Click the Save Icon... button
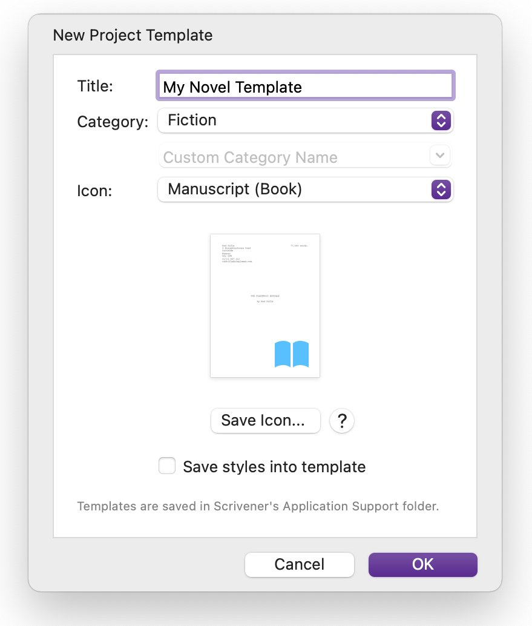532x626 pixels. [x=265, y=421]
